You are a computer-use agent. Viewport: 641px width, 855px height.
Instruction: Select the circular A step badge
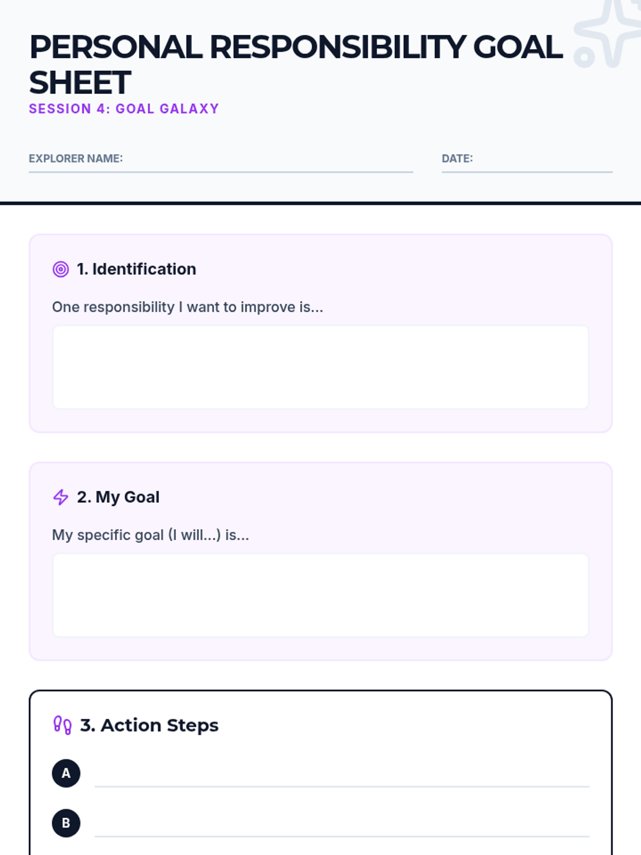66,773
